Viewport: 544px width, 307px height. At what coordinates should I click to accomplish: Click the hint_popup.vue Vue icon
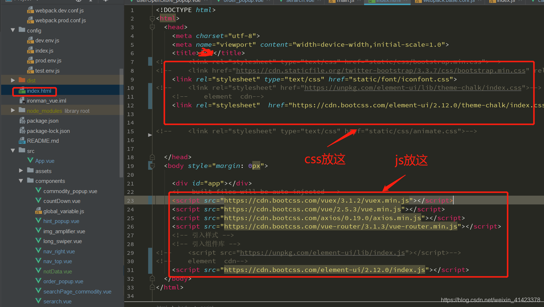(x=38, y=220)
